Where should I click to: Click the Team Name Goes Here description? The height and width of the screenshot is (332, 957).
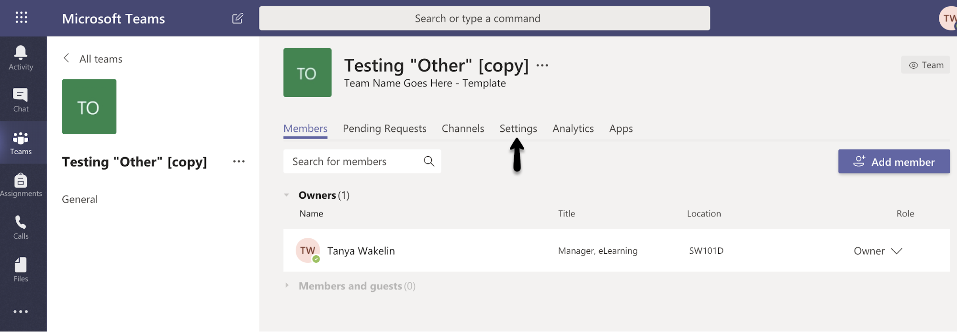(x=425, y=83)
